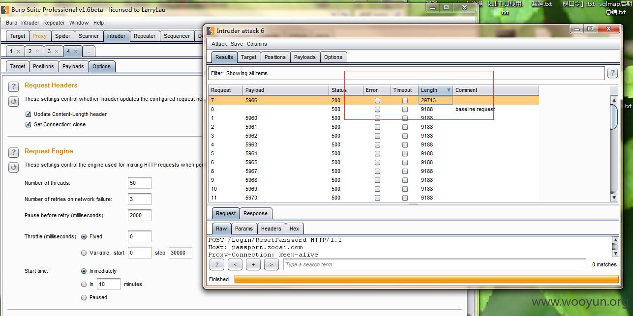This screenshot has height=316, width=633.
Task: Click the help icon next to the filter bar
Action: (612, 73)
